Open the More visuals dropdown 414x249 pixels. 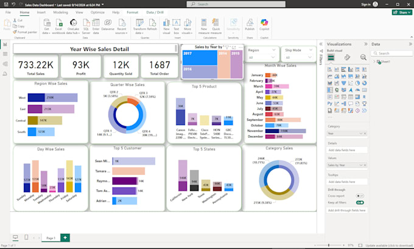coord(188,26)
